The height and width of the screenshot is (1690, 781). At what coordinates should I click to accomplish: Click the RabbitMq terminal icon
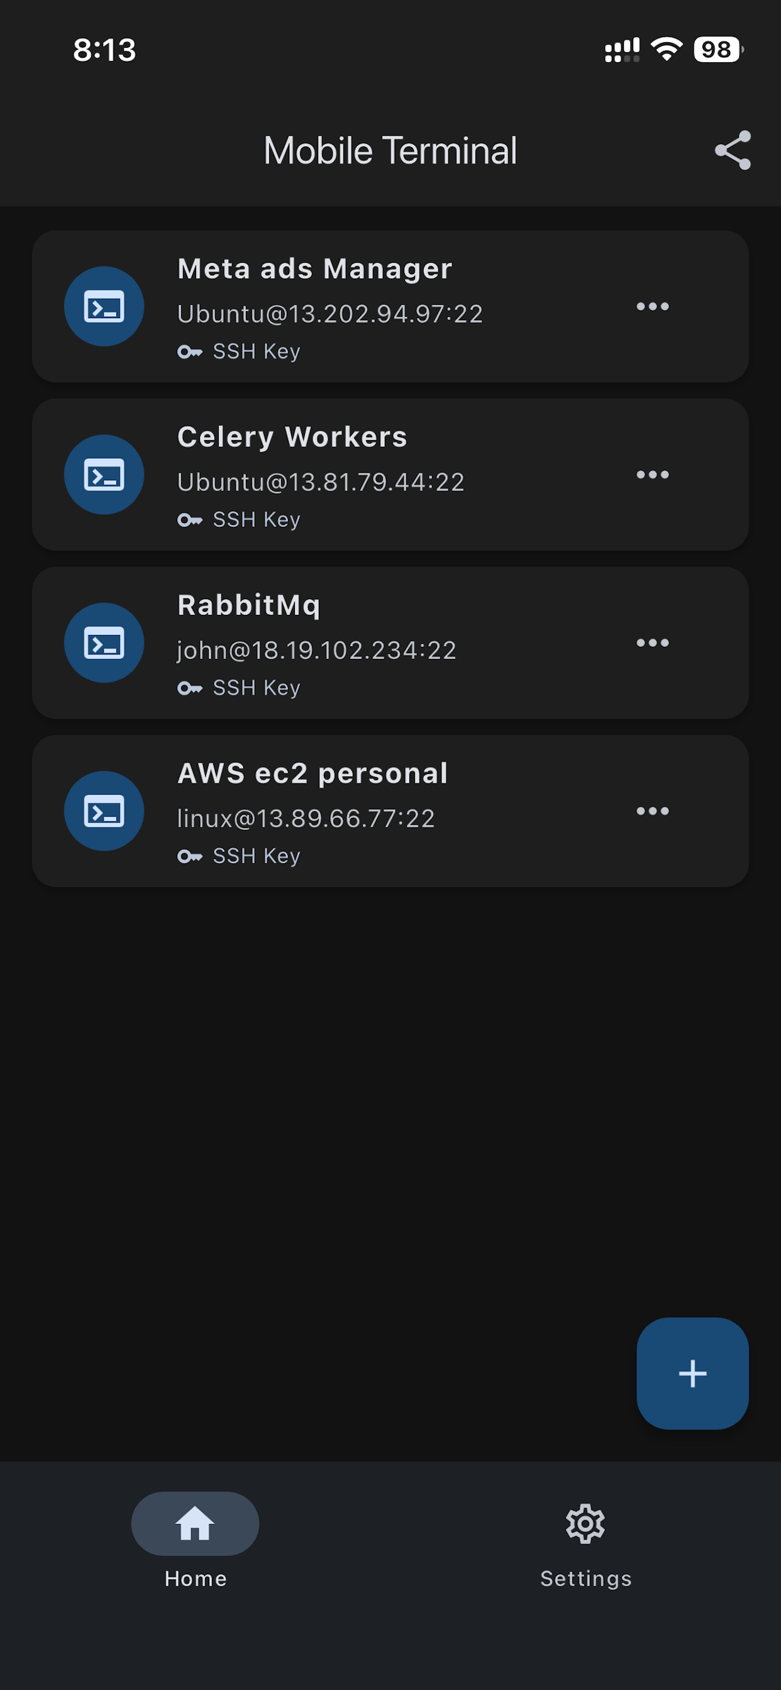[x=103, y=643]
